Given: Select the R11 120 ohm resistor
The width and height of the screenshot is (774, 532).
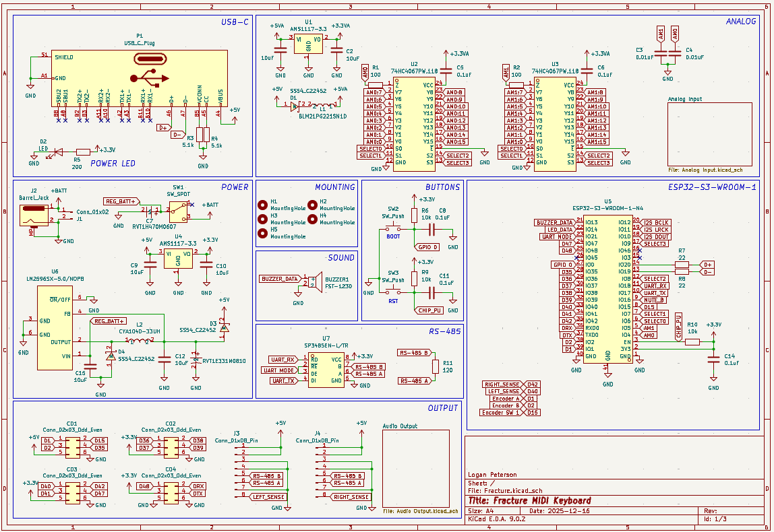Looking at the screenshot, I should (436, 367).
